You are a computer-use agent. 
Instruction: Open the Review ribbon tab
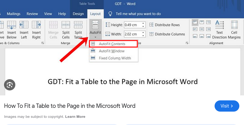coord(32,14)
